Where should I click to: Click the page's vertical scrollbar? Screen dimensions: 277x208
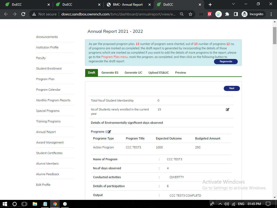[275, 35]
